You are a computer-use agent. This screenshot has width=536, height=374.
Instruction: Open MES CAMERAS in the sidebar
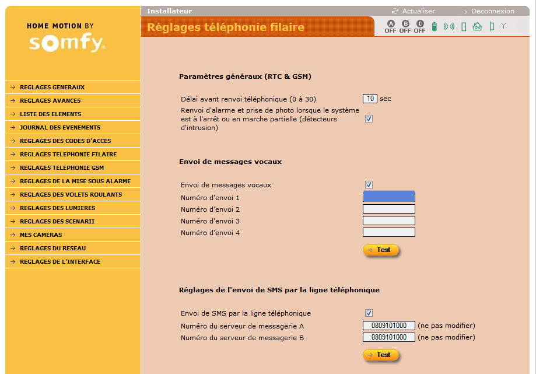tap(41, 235)
